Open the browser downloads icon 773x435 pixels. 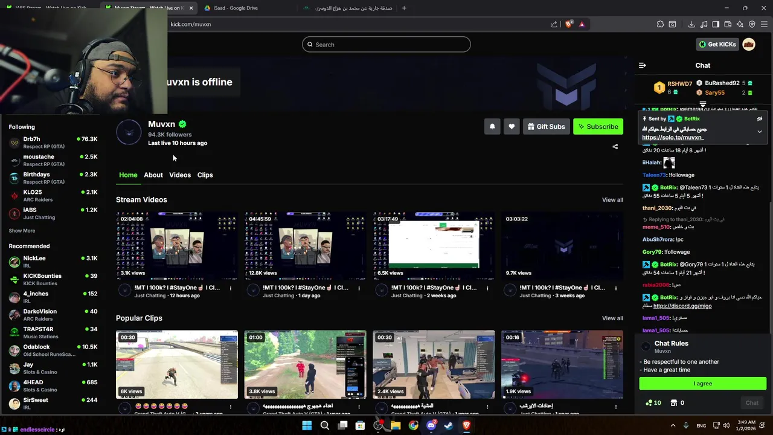pyautogui.click(x=691, y=24)
